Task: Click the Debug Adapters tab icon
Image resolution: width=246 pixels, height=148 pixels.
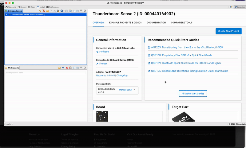Action: (x=6, y=11)
